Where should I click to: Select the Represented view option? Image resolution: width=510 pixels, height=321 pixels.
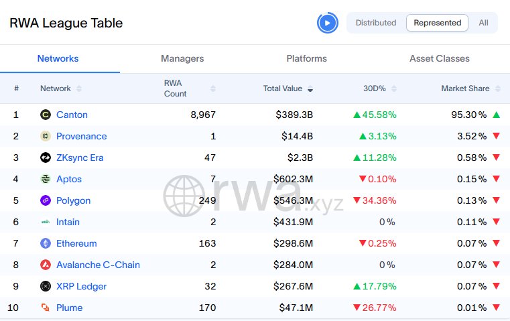click(437, 23)
